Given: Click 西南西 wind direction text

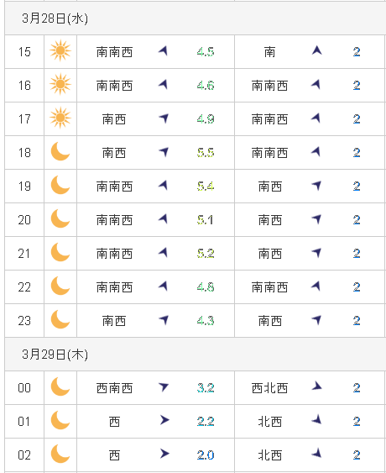Looking at the screenshot, I should click(114, 388).
